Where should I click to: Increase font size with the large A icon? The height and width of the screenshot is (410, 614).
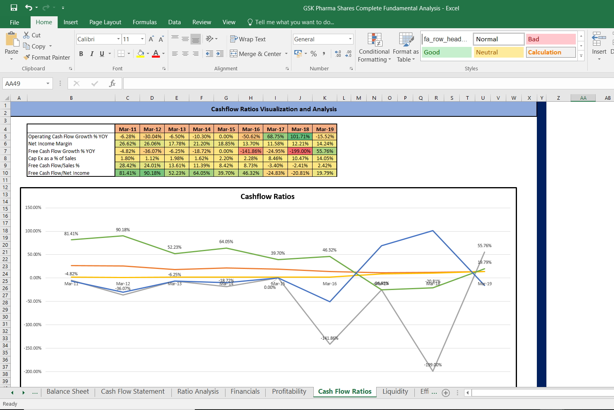pos(151,39)
